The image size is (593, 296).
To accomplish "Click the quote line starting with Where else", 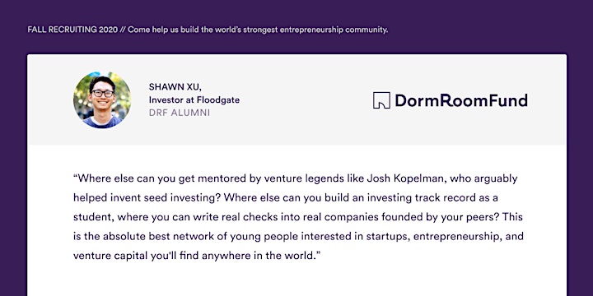I will (296, 178).
